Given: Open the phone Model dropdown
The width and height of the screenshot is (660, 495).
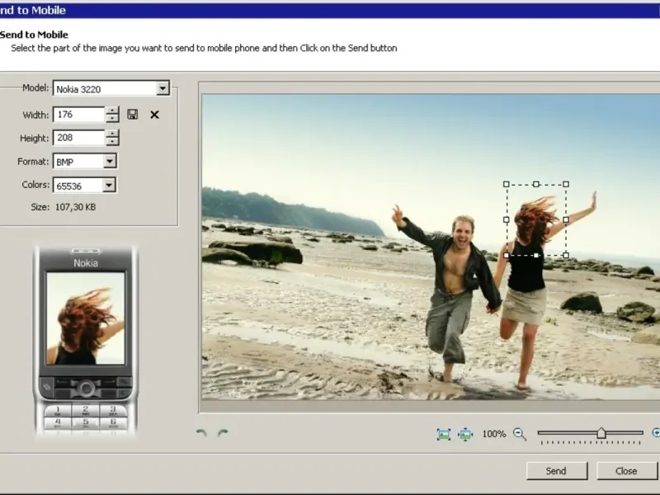Looking at the screenshot, I should pyautogui.click(x=163, y=88).
